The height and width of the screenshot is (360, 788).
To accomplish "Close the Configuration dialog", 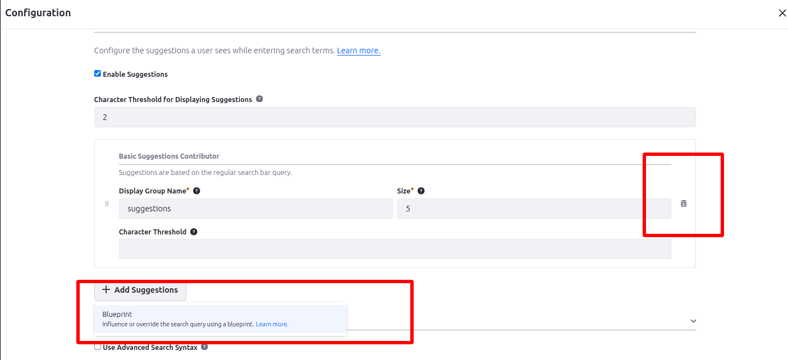I will coord(782,13).
